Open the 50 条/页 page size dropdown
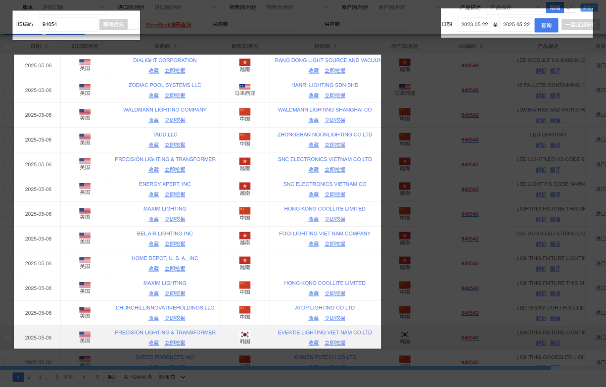Image resolution: width=606 pixels, height=387 pixels. click(172, 377)
